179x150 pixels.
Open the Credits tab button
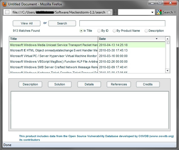click(148, 84)
